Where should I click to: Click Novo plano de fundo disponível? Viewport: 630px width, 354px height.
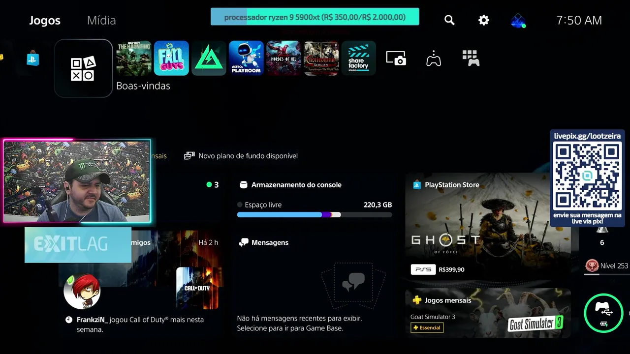click(x=241, y=156)
